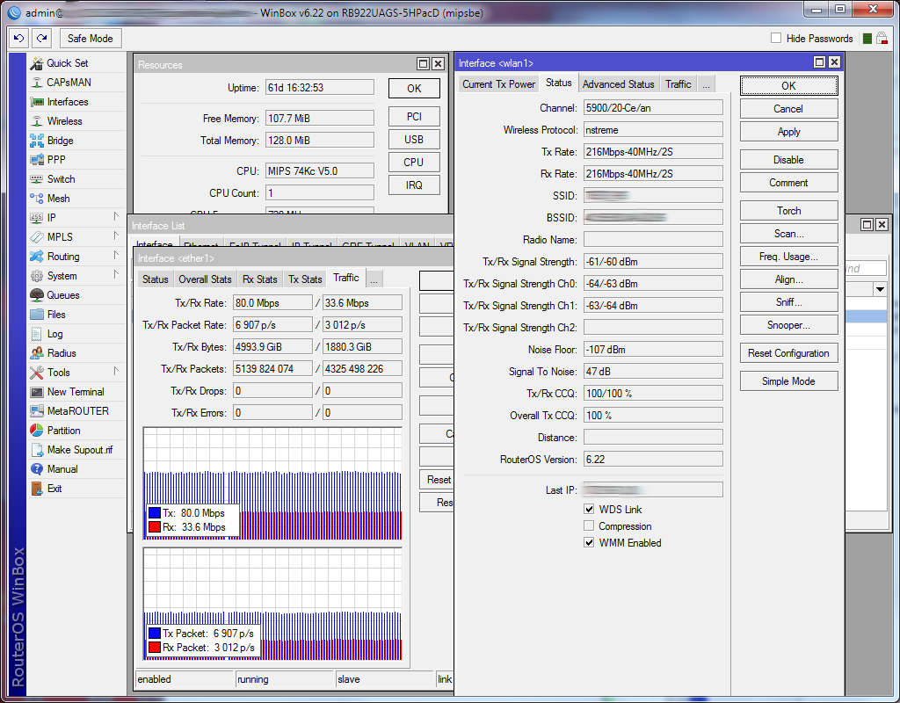Expand the IP submenu arrow
This screenshot has height=703, width=900.
point(115,218)
